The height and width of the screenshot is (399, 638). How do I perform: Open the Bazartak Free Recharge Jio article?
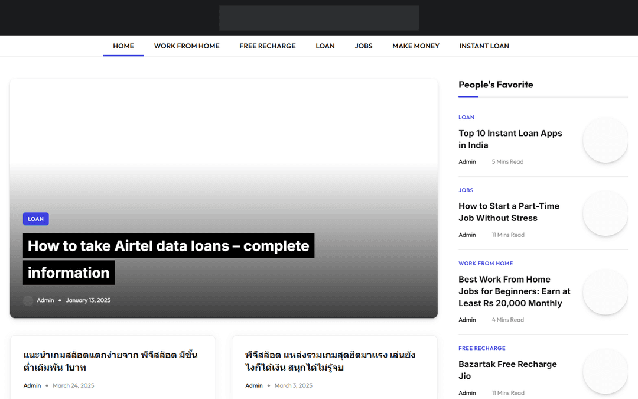click(508, 370)
